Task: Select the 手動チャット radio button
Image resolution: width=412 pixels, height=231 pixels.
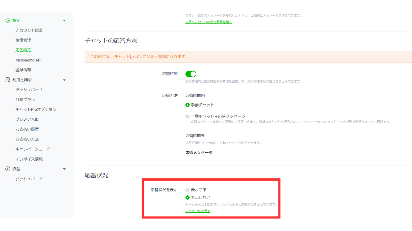Action: pos(188,105)
